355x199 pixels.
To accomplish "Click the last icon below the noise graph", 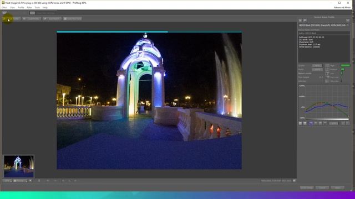I will coord(348,123).
